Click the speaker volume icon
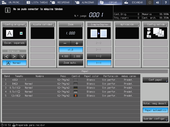Viewport: 170px width, 127px height. [x=158, y=2]
